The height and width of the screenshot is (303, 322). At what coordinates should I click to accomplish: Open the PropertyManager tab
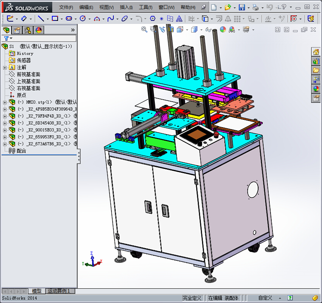point(17,30)
